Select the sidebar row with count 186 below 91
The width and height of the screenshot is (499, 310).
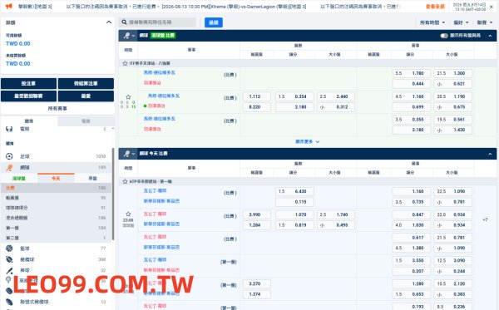click(56, 218)
